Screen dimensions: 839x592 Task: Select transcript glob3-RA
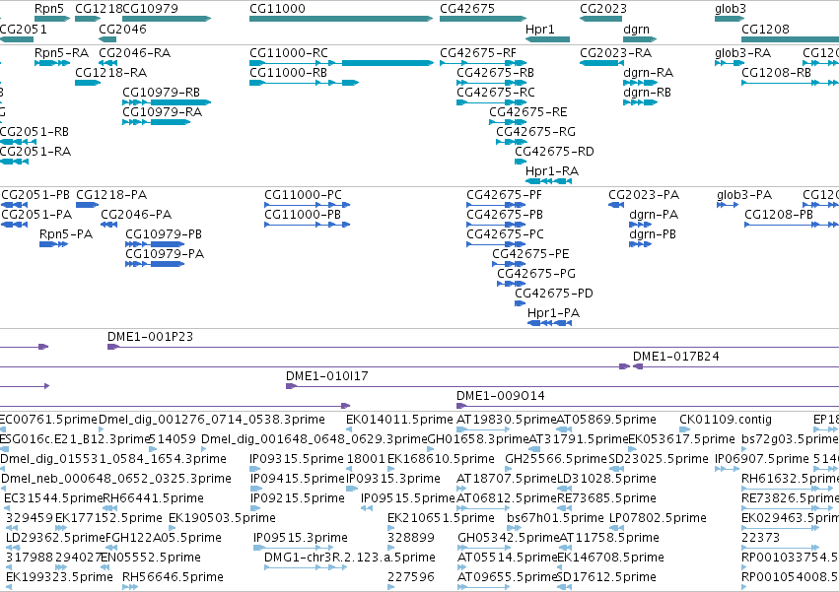[730, 63]
